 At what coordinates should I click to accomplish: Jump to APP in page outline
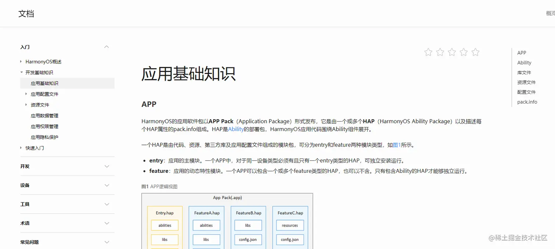[x=522, y=53]
